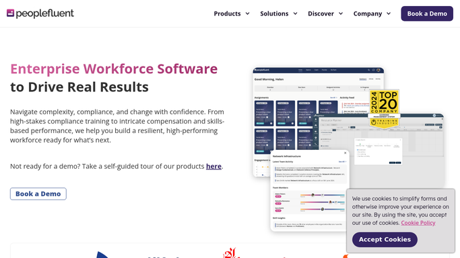Click the Enterprise Workforce Software heading
The width and height of the screenshot is (460, 258).
tap(114, 69)
